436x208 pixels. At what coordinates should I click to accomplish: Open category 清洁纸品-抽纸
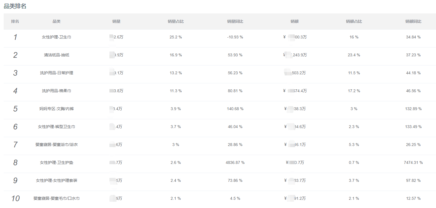[57, 55]
